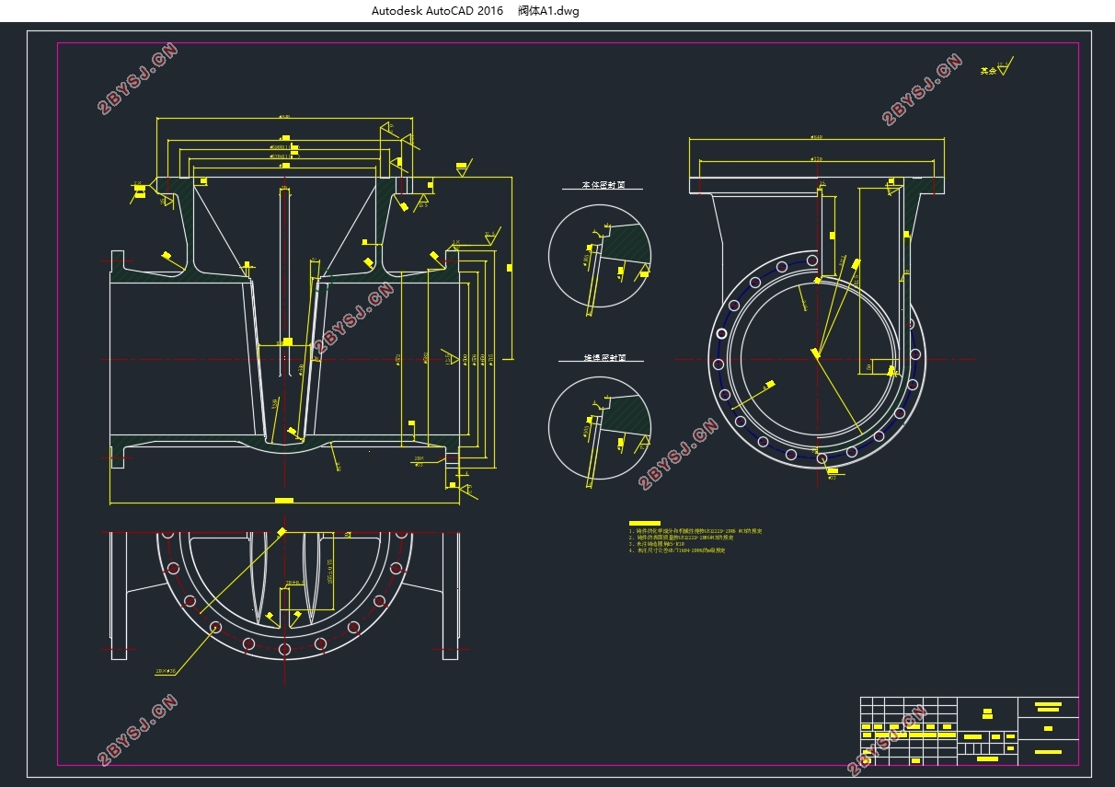Select the bolt-hole callout text on the plan view leader
Screen dimensions: 1115x787
coord(166,671)
